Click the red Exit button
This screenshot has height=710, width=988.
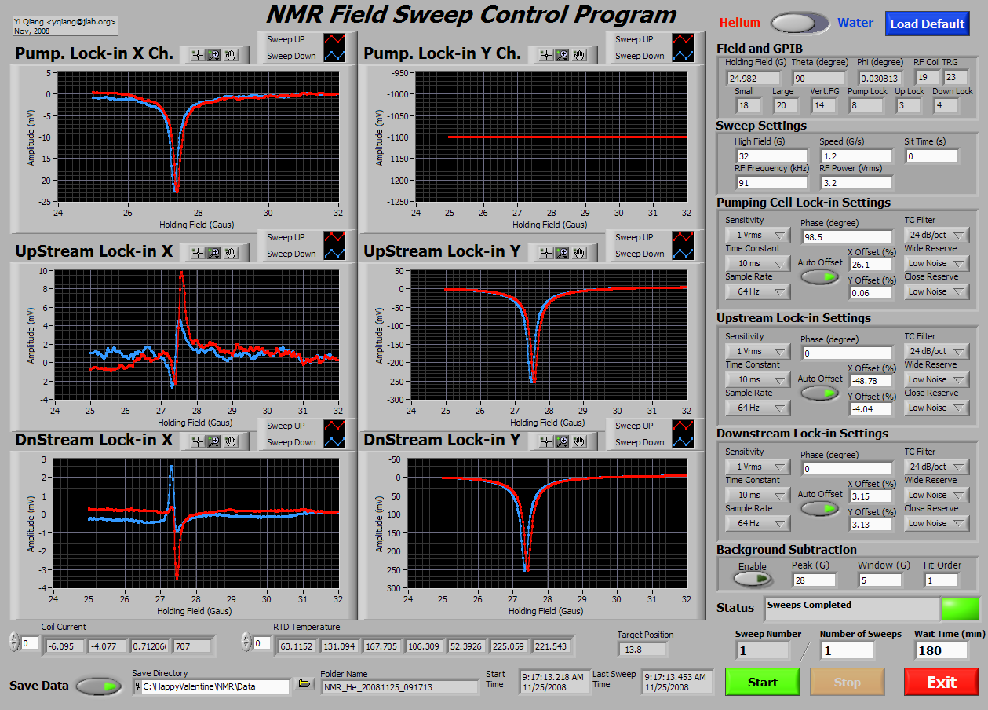(942, 682)
